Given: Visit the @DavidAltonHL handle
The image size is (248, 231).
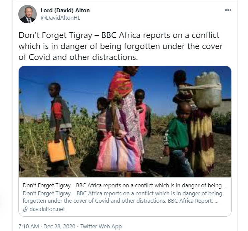Looking at the screenshot, I should pos(60,18).
